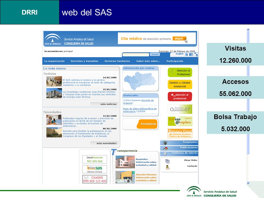Click Hospitales photo in Transparencia
The width and height of the screenshot is (264, 198).
point(125,162)
